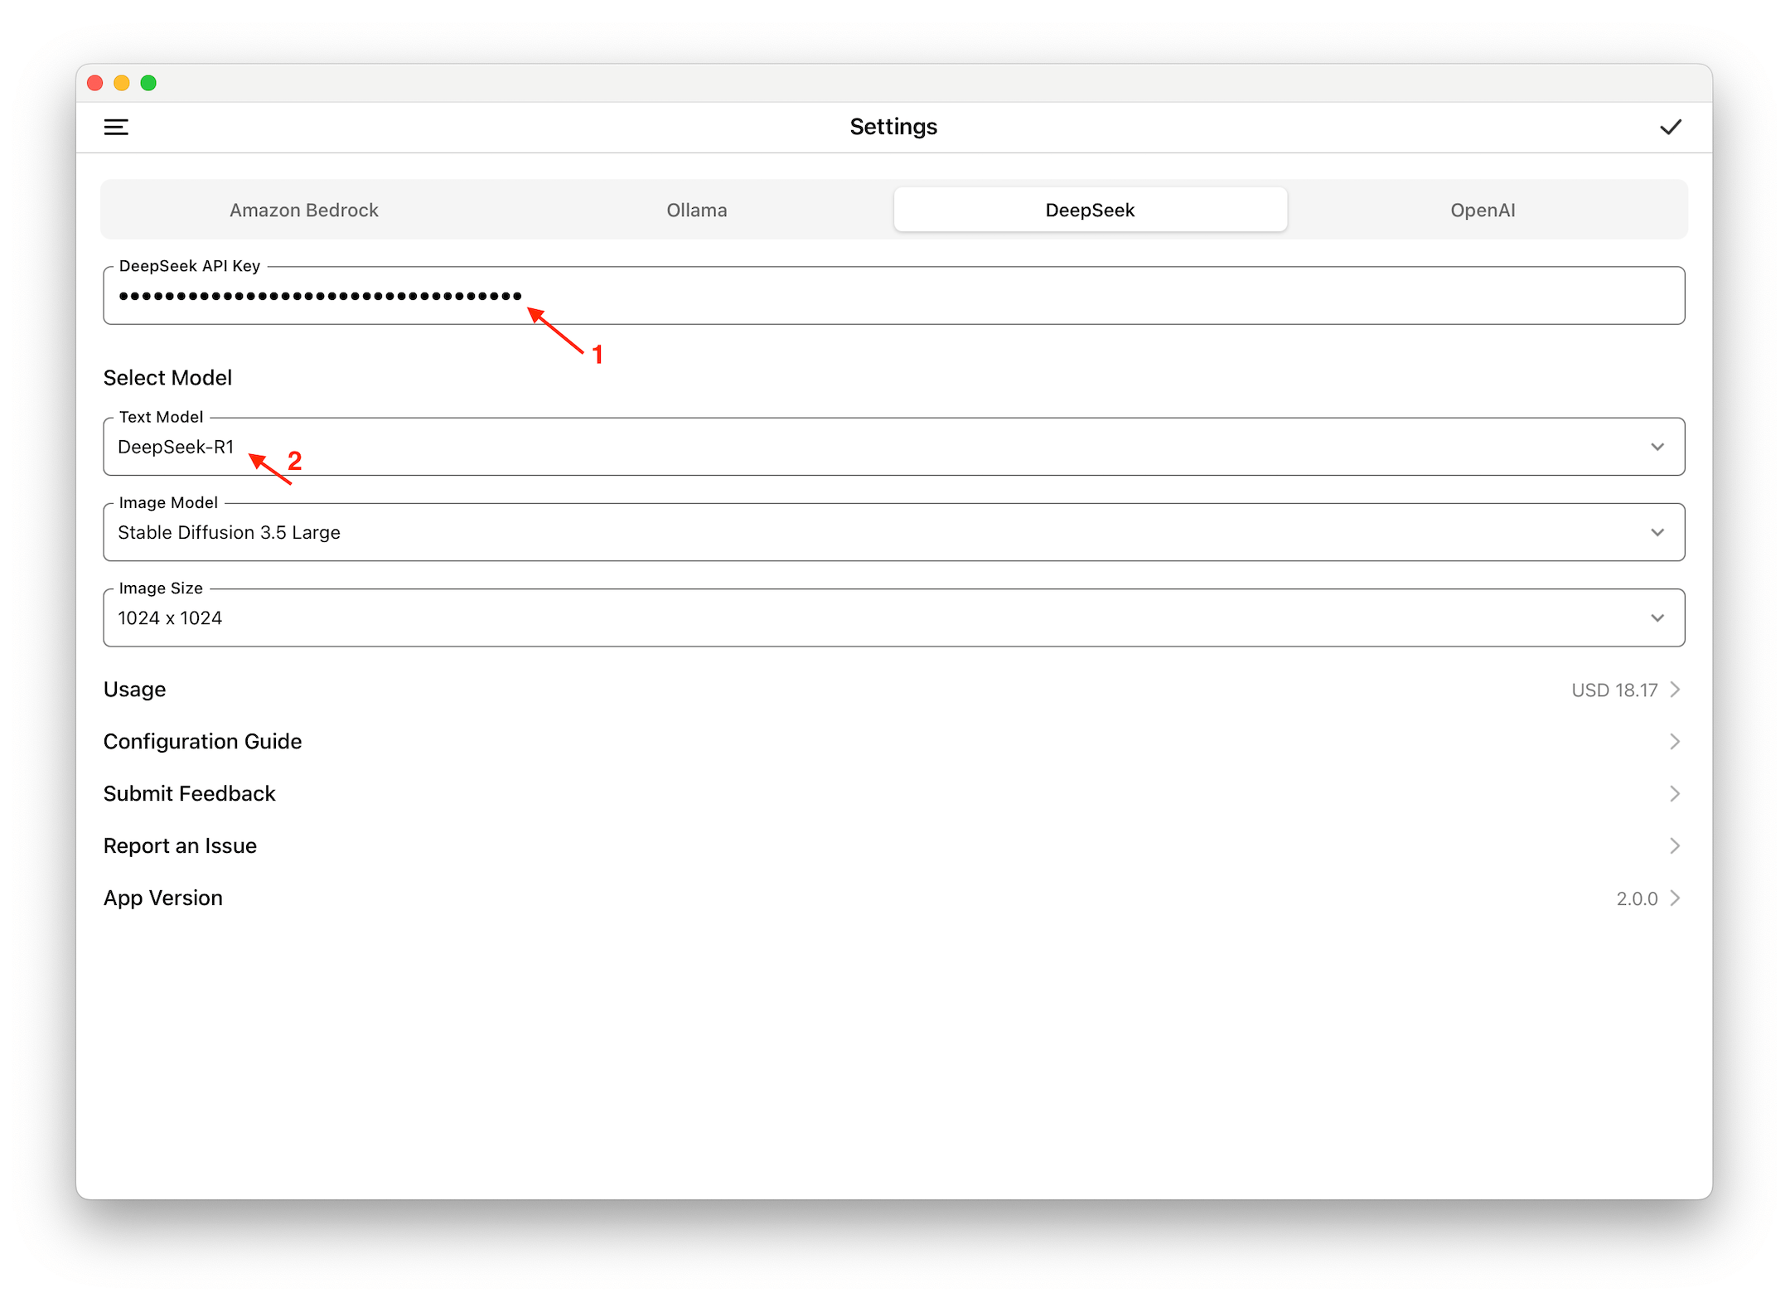Image resolution: width=1790 pixels, height=1293 pixels.
Task: Click the 2.0.0 version number
Action: pos(1637,898)
